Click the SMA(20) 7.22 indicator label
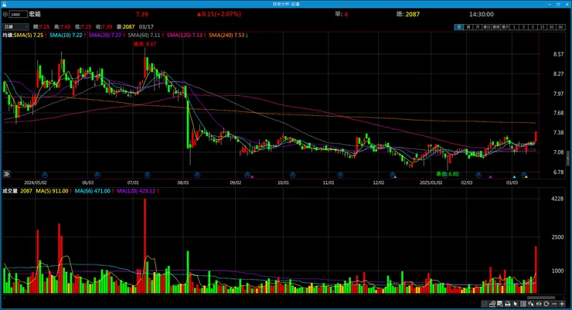 point(107,35)
